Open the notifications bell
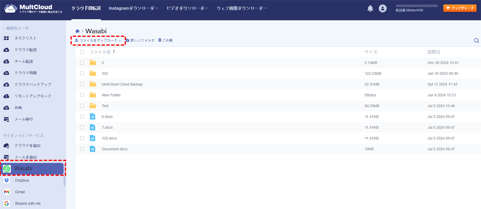Viewport: 481px width, 209px height. point(370,8)
